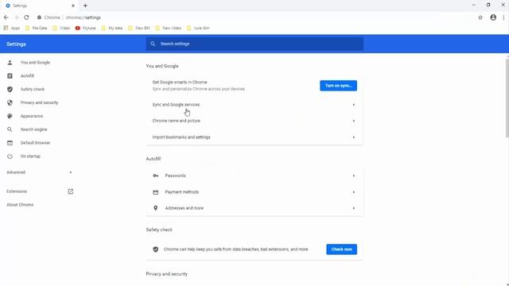Open the Chrome three-dot menu
This screenshot has height=286, width=509.
click(x=503, y=17)
